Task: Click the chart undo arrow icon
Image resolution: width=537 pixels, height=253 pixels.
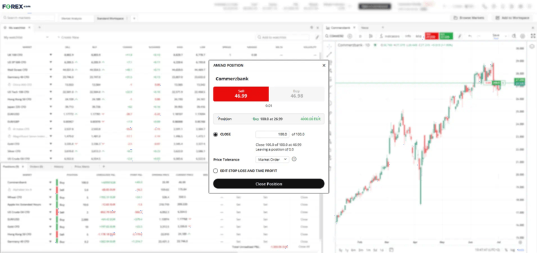Action: point(471,36)
